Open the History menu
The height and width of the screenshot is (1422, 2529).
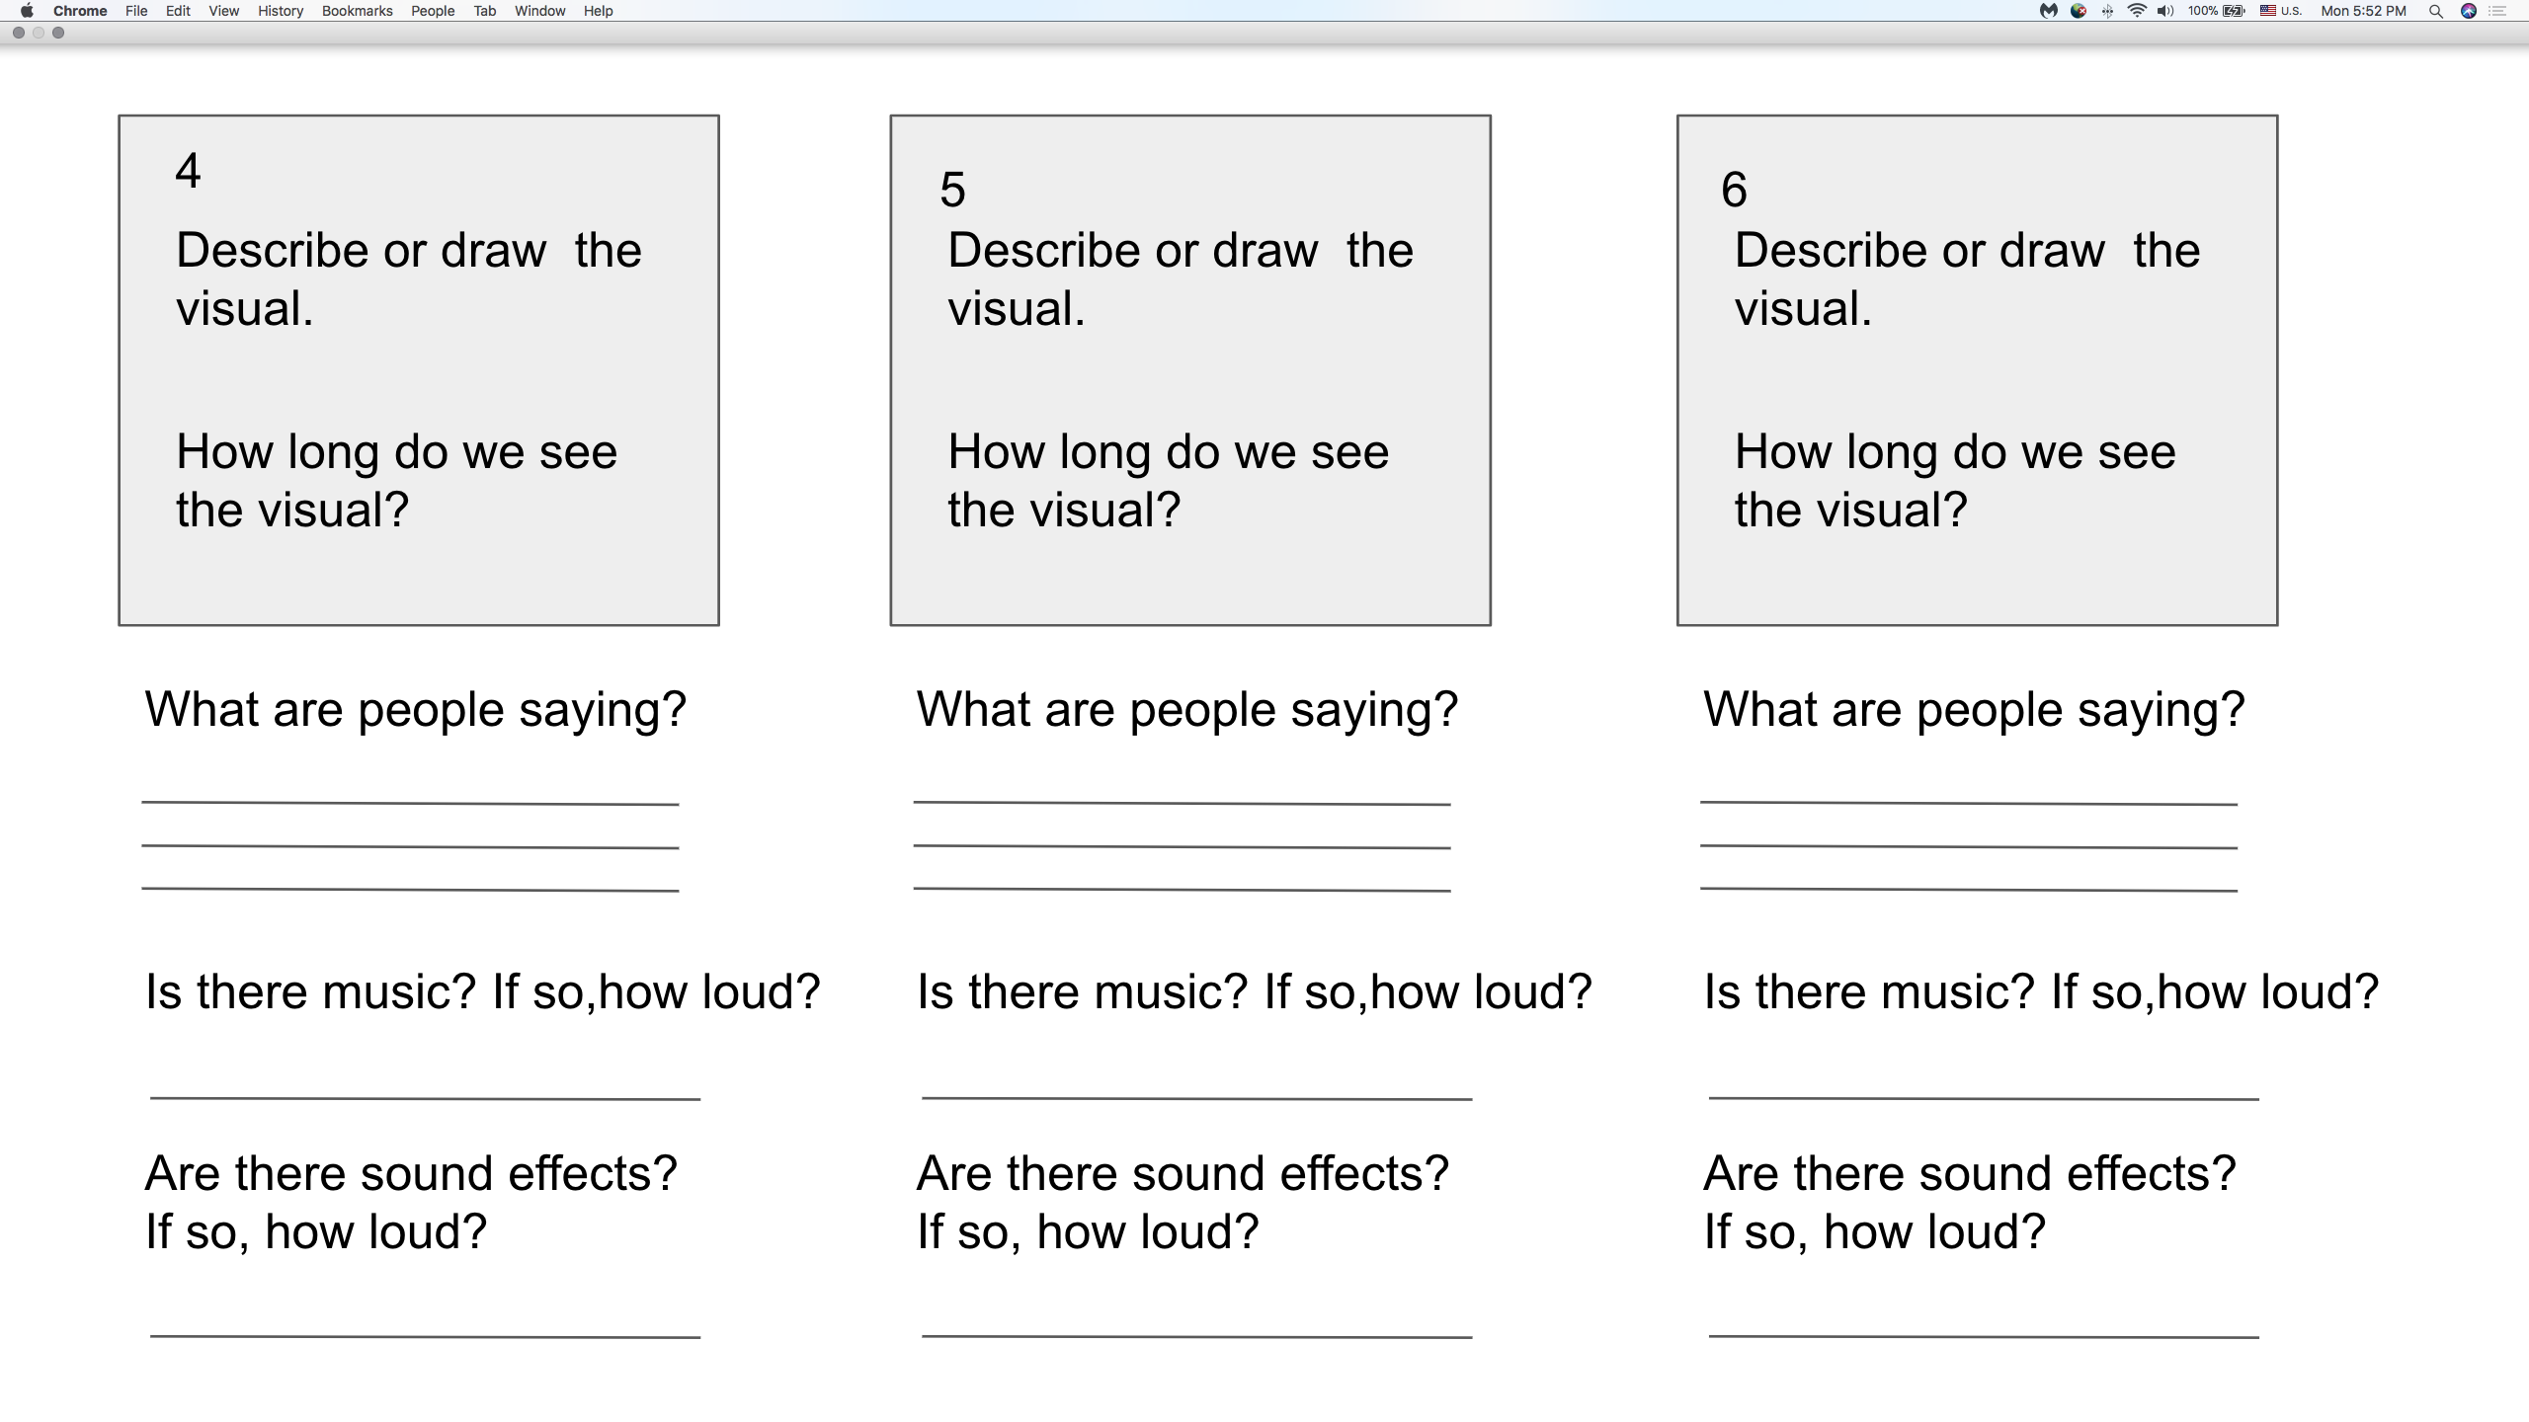point(281,11)
